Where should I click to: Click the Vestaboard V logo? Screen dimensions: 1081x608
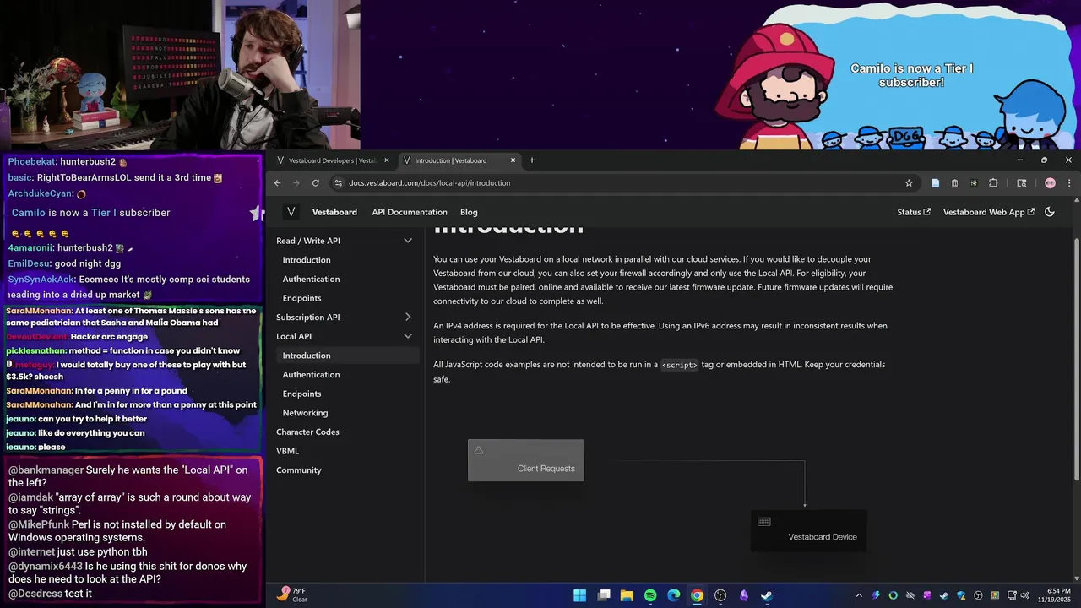(x=291, y=212)
